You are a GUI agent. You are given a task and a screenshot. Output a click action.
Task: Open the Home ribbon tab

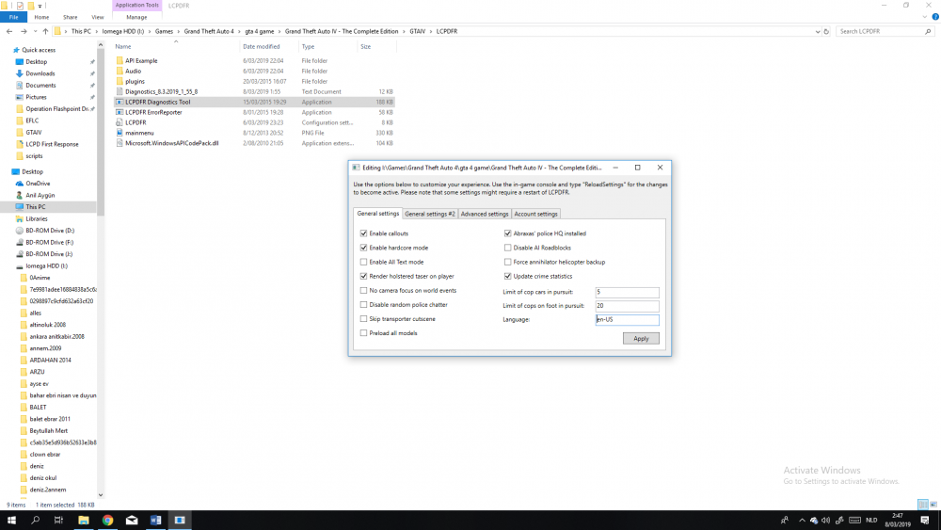(x=41, y=17)
